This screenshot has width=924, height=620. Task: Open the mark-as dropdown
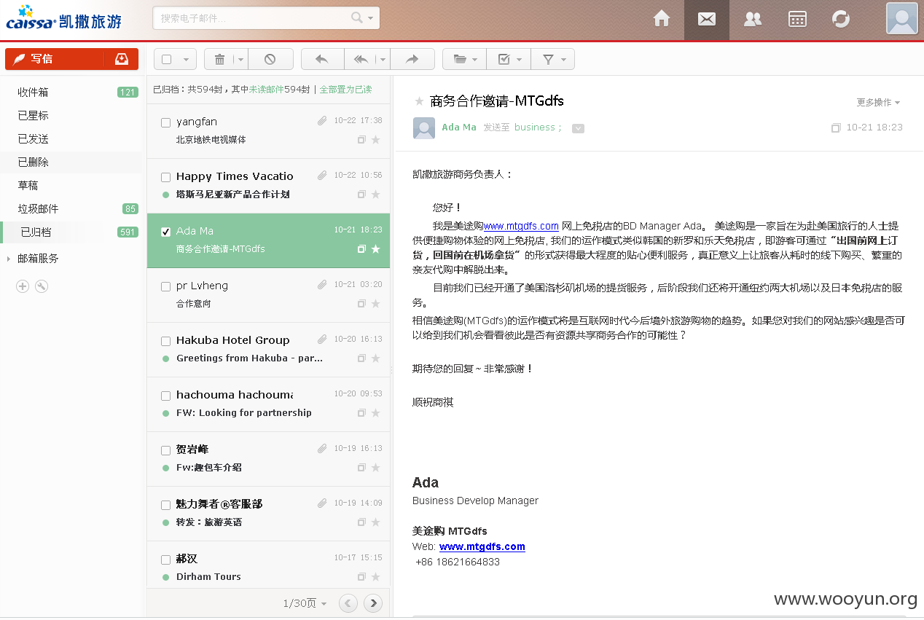tap(509, 60)
